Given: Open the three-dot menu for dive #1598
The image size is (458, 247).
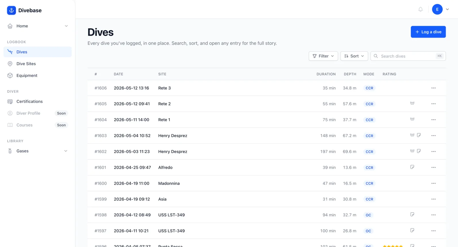Looking at the screenshot, I should [433, 215].
